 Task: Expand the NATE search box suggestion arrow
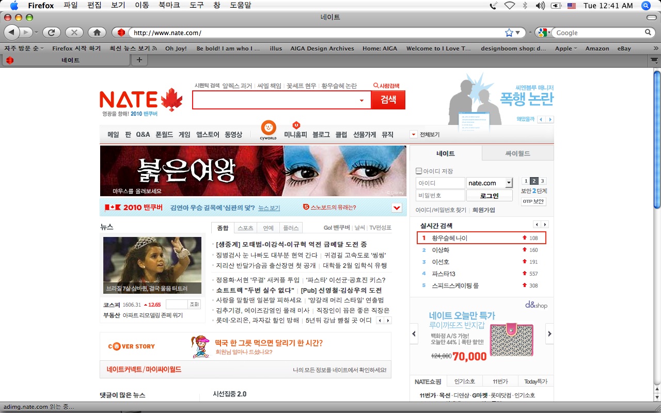pos(361,101)
